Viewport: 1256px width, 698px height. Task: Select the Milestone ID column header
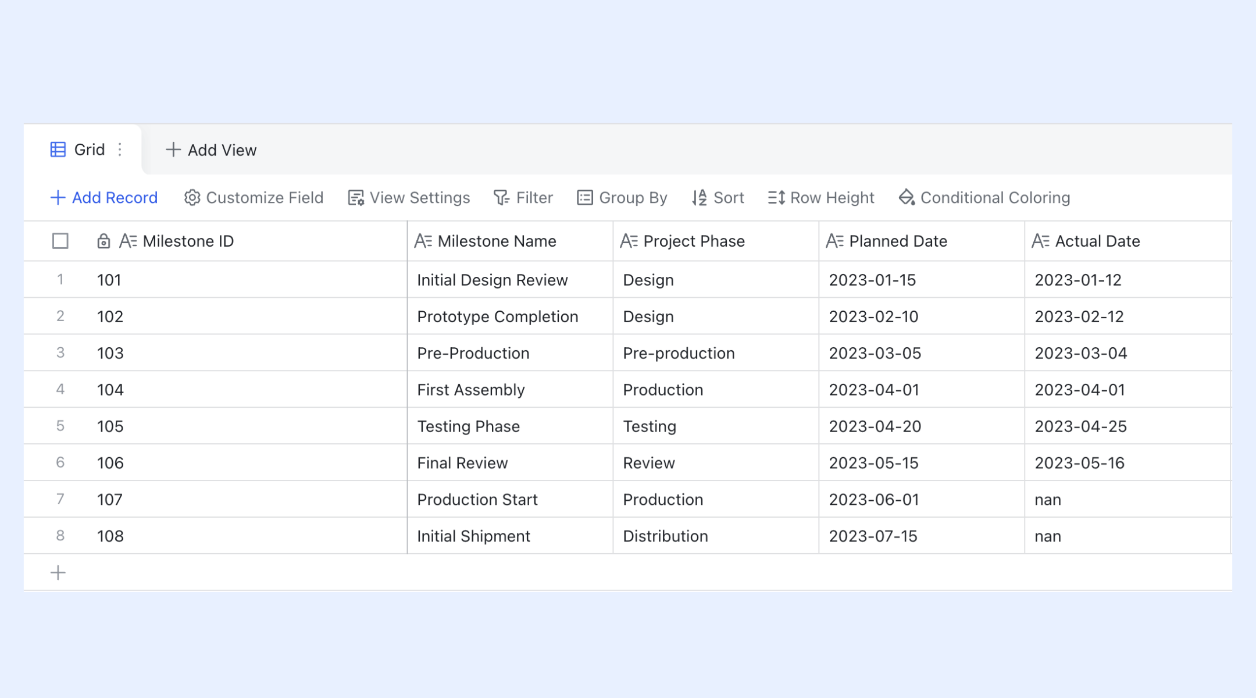coord(247,241)
